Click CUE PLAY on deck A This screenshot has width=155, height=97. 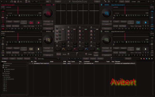[24, 23]
